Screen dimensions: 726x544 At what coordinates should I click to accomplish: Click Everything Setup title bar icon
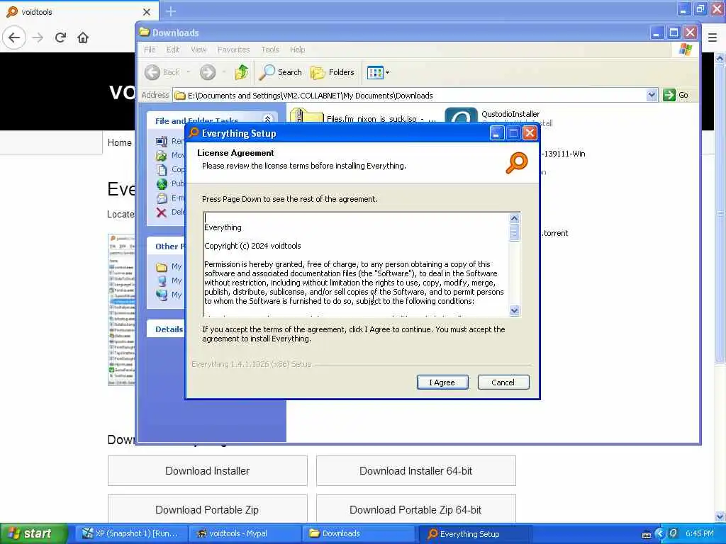pyautogui.click(x=194, y=133)
